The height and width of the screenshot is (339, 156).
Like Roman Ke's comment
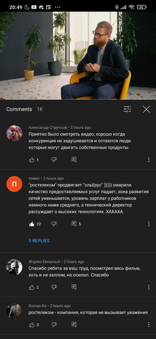32,325
